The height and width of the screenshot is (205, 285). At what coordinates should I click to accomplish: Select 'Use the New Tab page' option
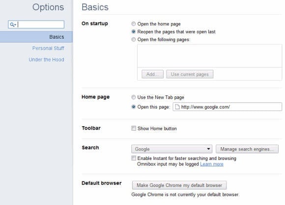tap(134, 97)
